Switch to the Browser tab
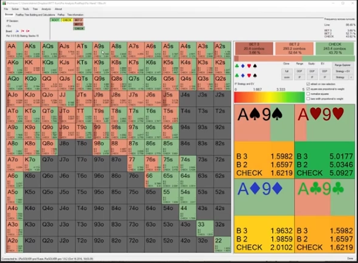 pyautogui.click(x=9, y=14)
